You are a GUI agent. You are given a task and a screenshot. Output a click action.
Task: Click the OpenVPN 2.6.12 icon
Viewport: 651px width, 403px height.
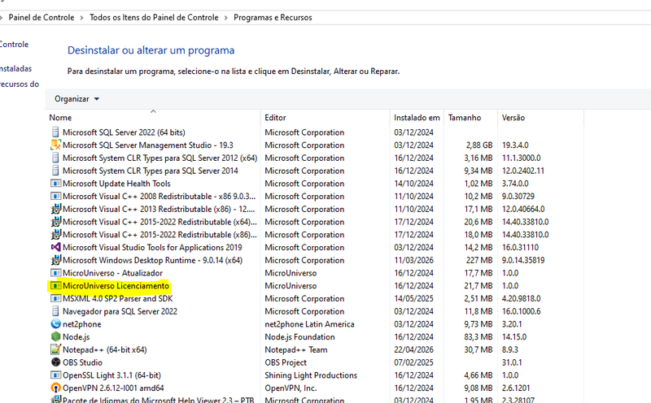coord(55,388)
